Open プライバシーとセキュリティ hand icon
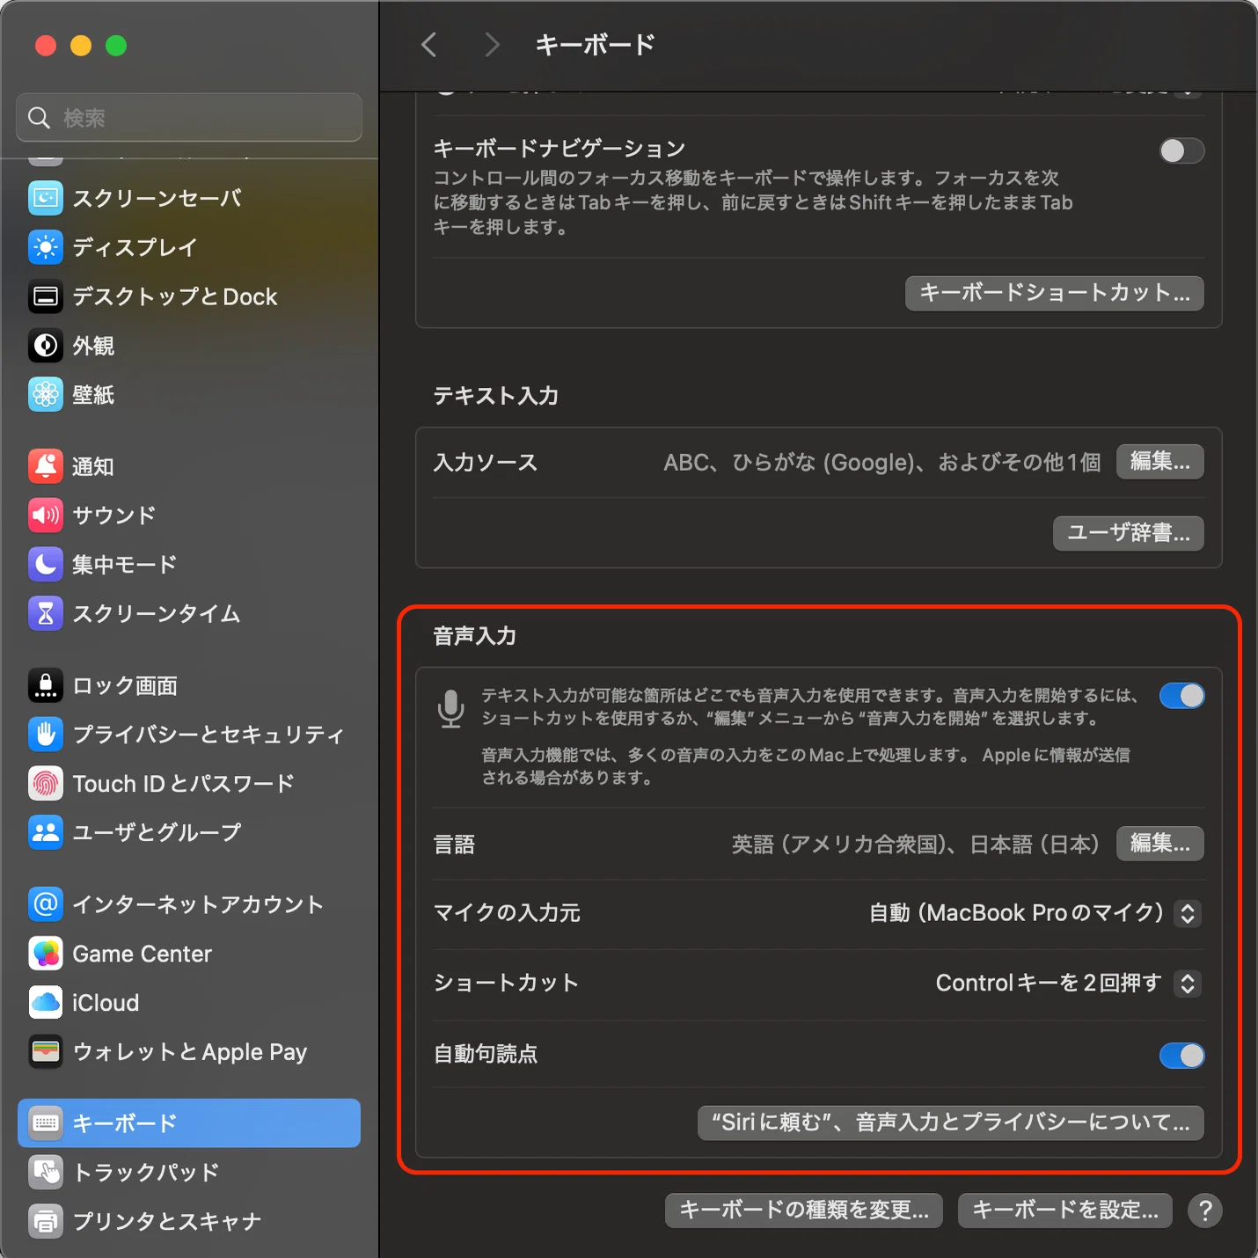Viewport: 1258px width, 1258px height. [x=46, y=735]
